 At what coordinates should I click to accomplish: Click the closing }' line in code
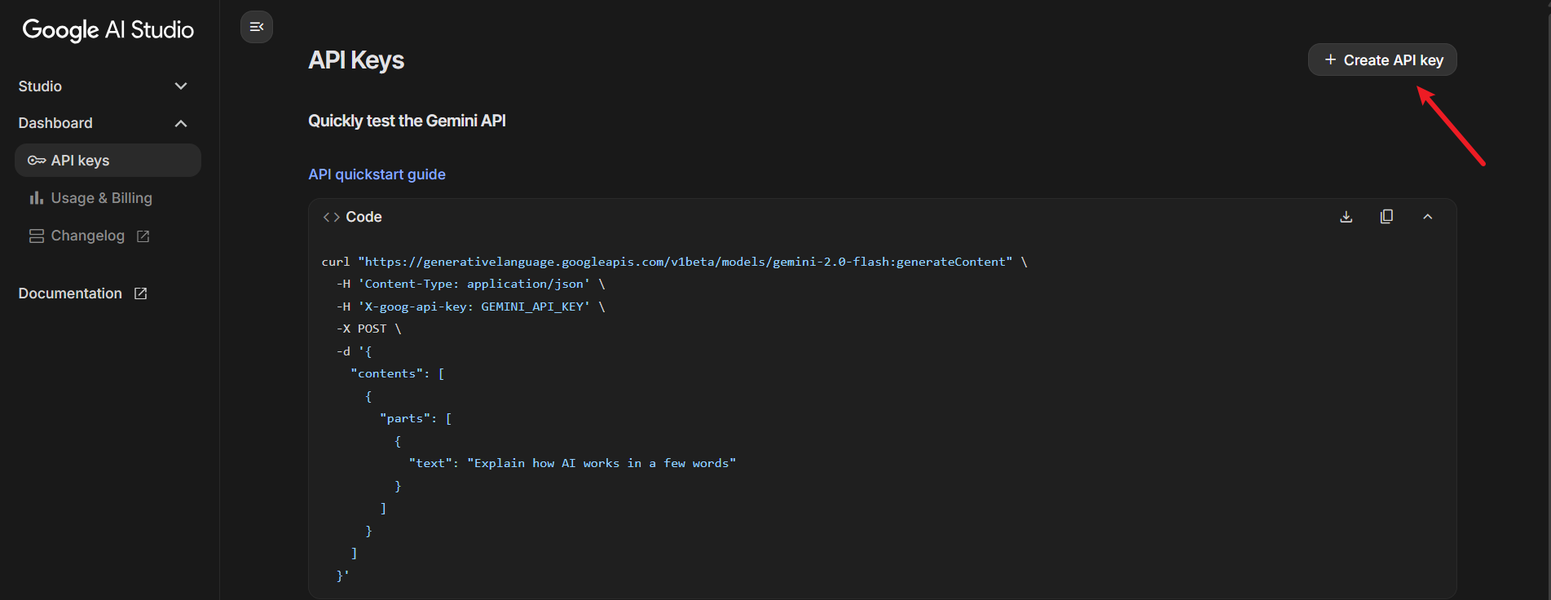[342, 576]
